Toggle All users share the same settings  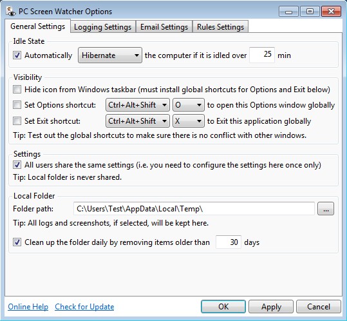(x=17, y=165)
